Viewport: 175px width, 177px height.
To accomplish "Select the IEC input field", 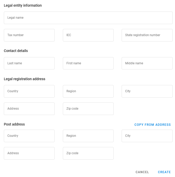I will (x=88, y=35).
